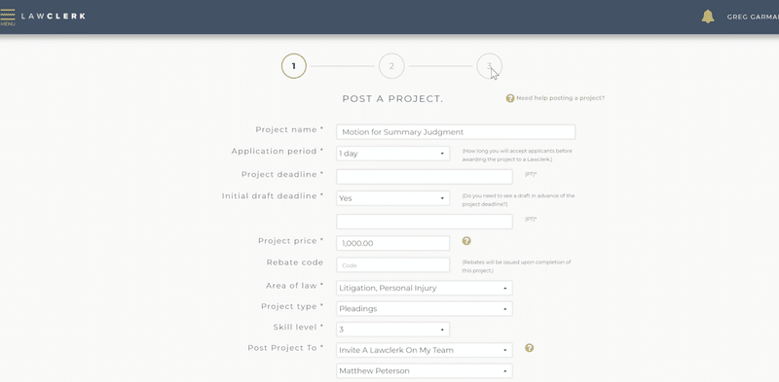The image size is (779, 382).
Task: Expand the Project type Pleadings dropdown
Action: click(425, 308)
